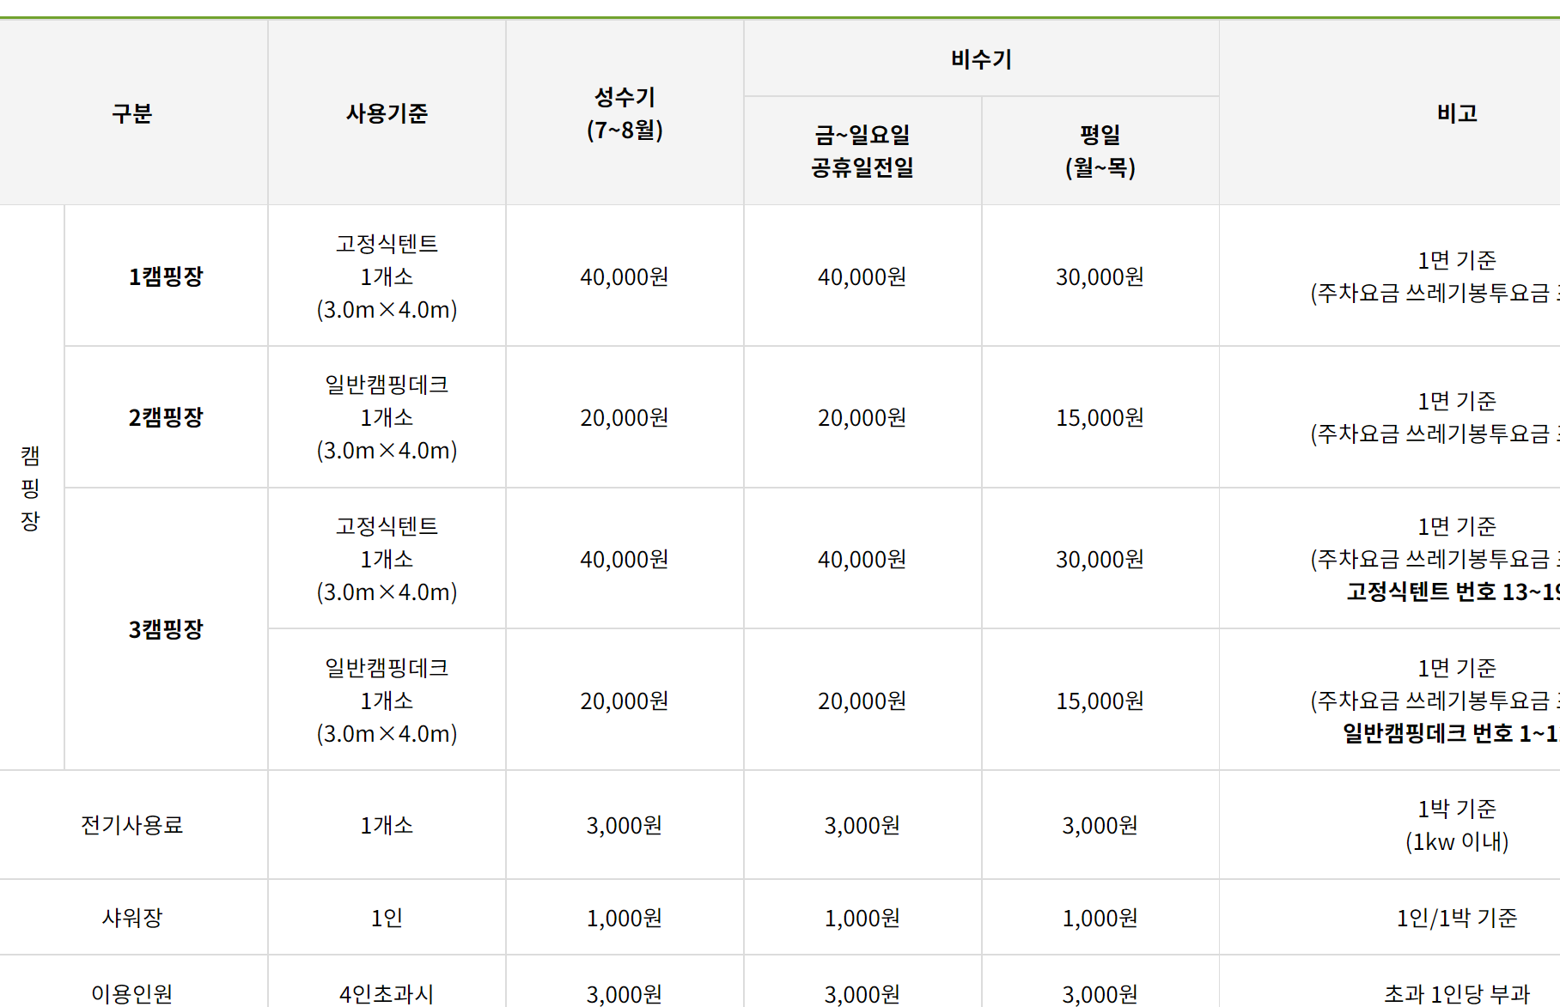Click 전기사용료 peak season fee 3,000원
The height and width of the screenshot is (1007, 1560).
coord(625,825)
